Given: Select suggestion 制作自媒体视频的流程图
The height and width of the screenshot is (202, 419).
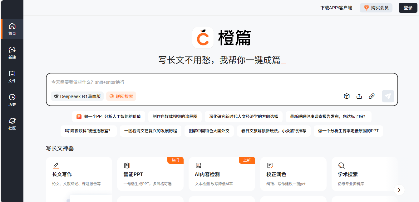Looking at the screenshot, I should tap(175, 117).
